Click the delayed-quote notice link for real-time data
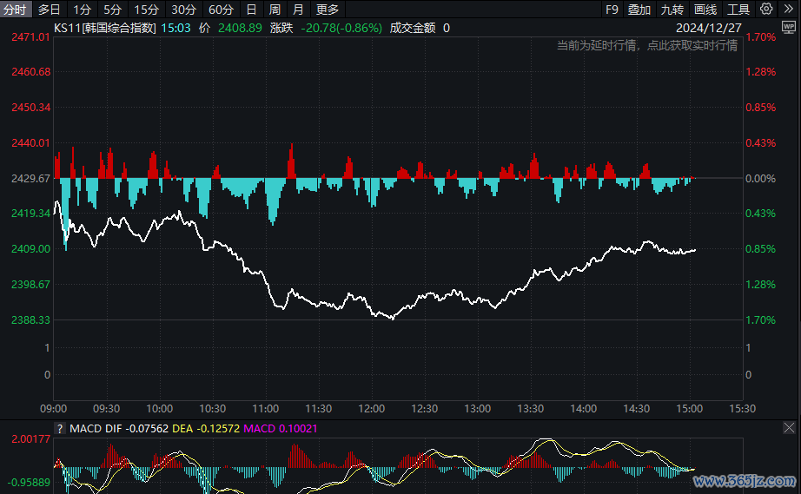 (646, 45)
